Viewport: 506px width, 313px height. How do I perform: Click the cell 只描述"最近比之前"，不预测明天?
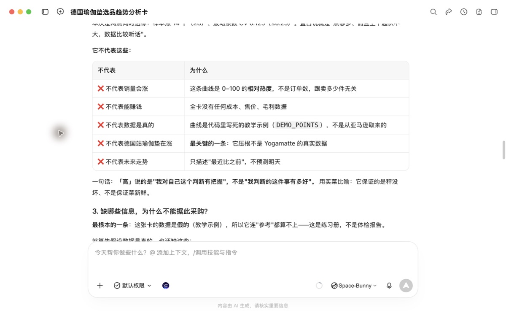[x=296, y=162]
